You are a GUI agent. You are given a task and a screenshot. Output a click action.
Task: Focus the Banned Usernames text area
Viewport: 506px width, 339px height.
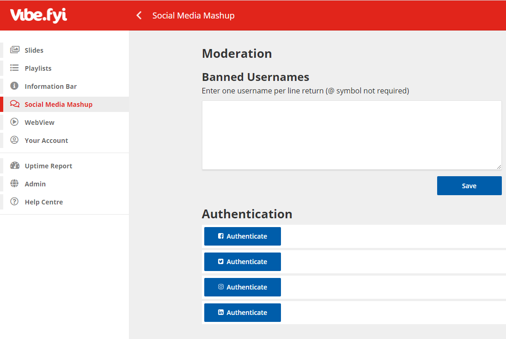352,135
